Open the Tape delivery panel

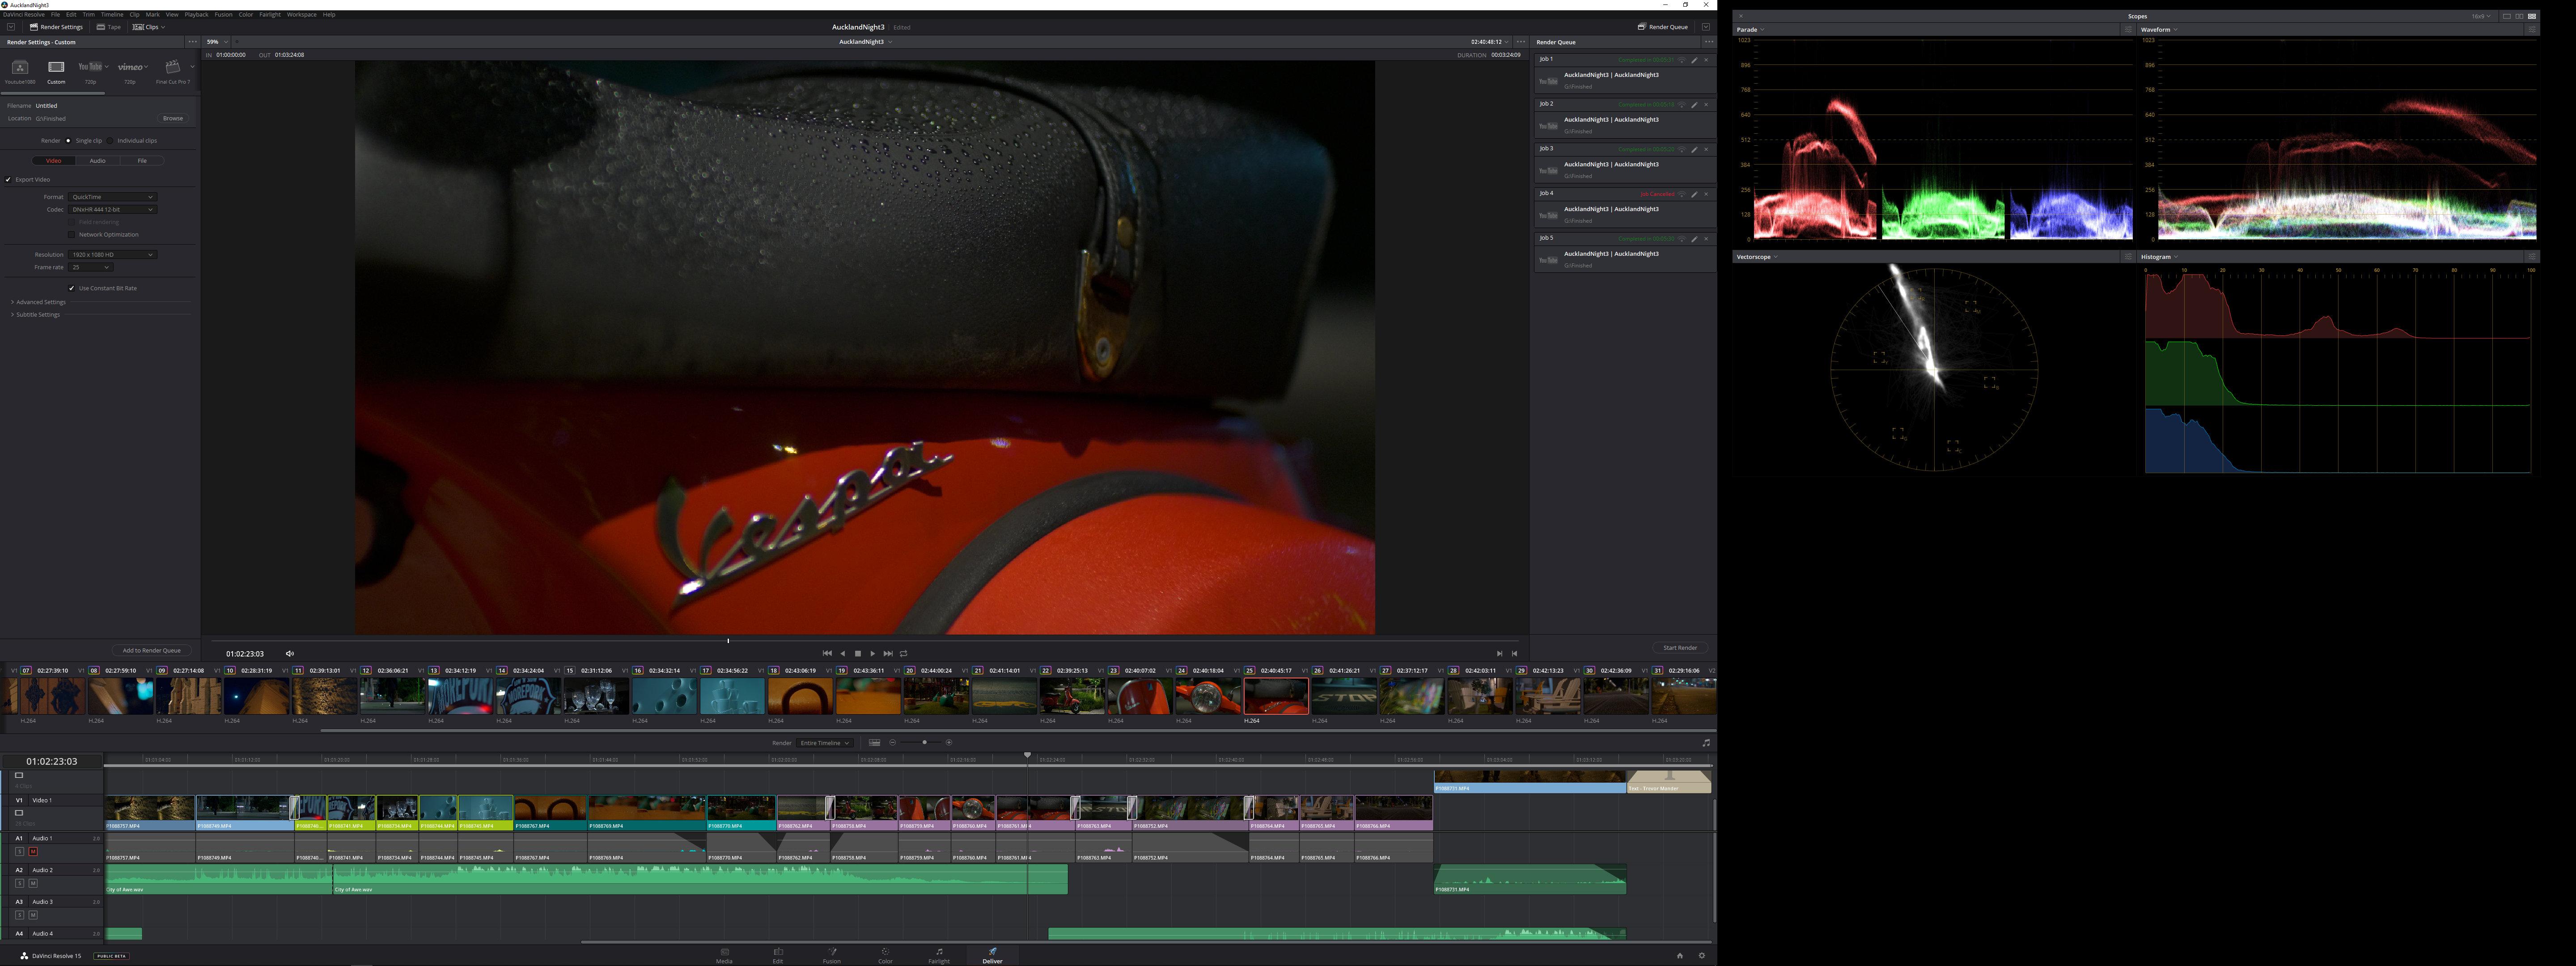pyautogui.click(x=109, y=27)
